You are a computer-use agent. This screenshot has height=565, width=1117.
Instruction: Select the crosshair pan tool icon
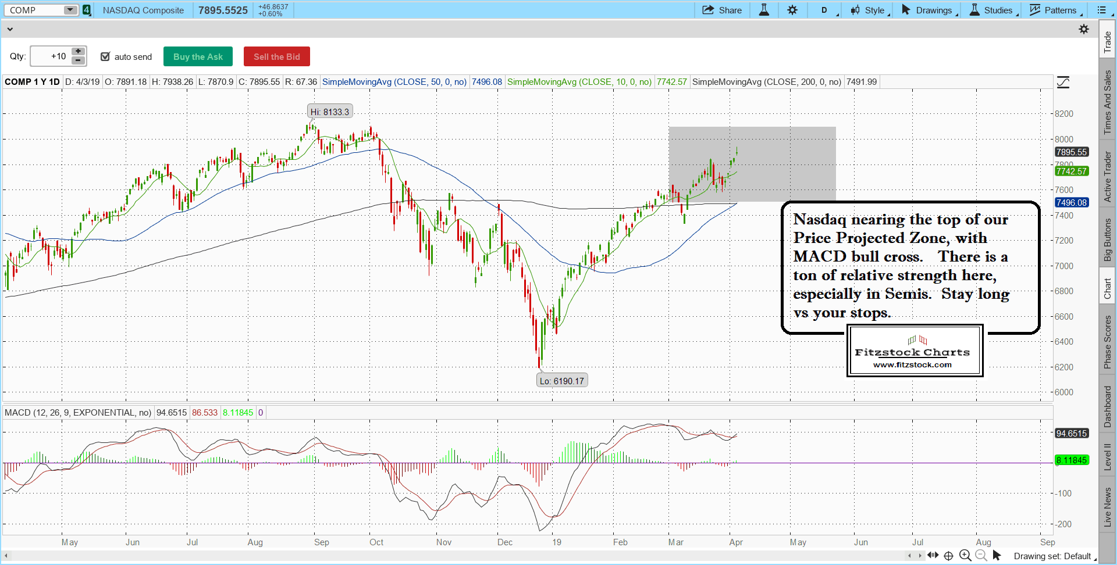click(948, 556)
